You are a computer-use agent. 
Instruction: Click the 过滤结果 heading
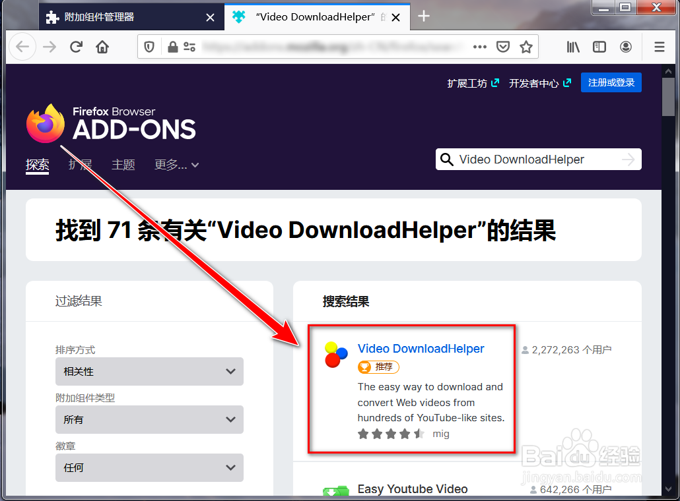click(x=79, y=301)
